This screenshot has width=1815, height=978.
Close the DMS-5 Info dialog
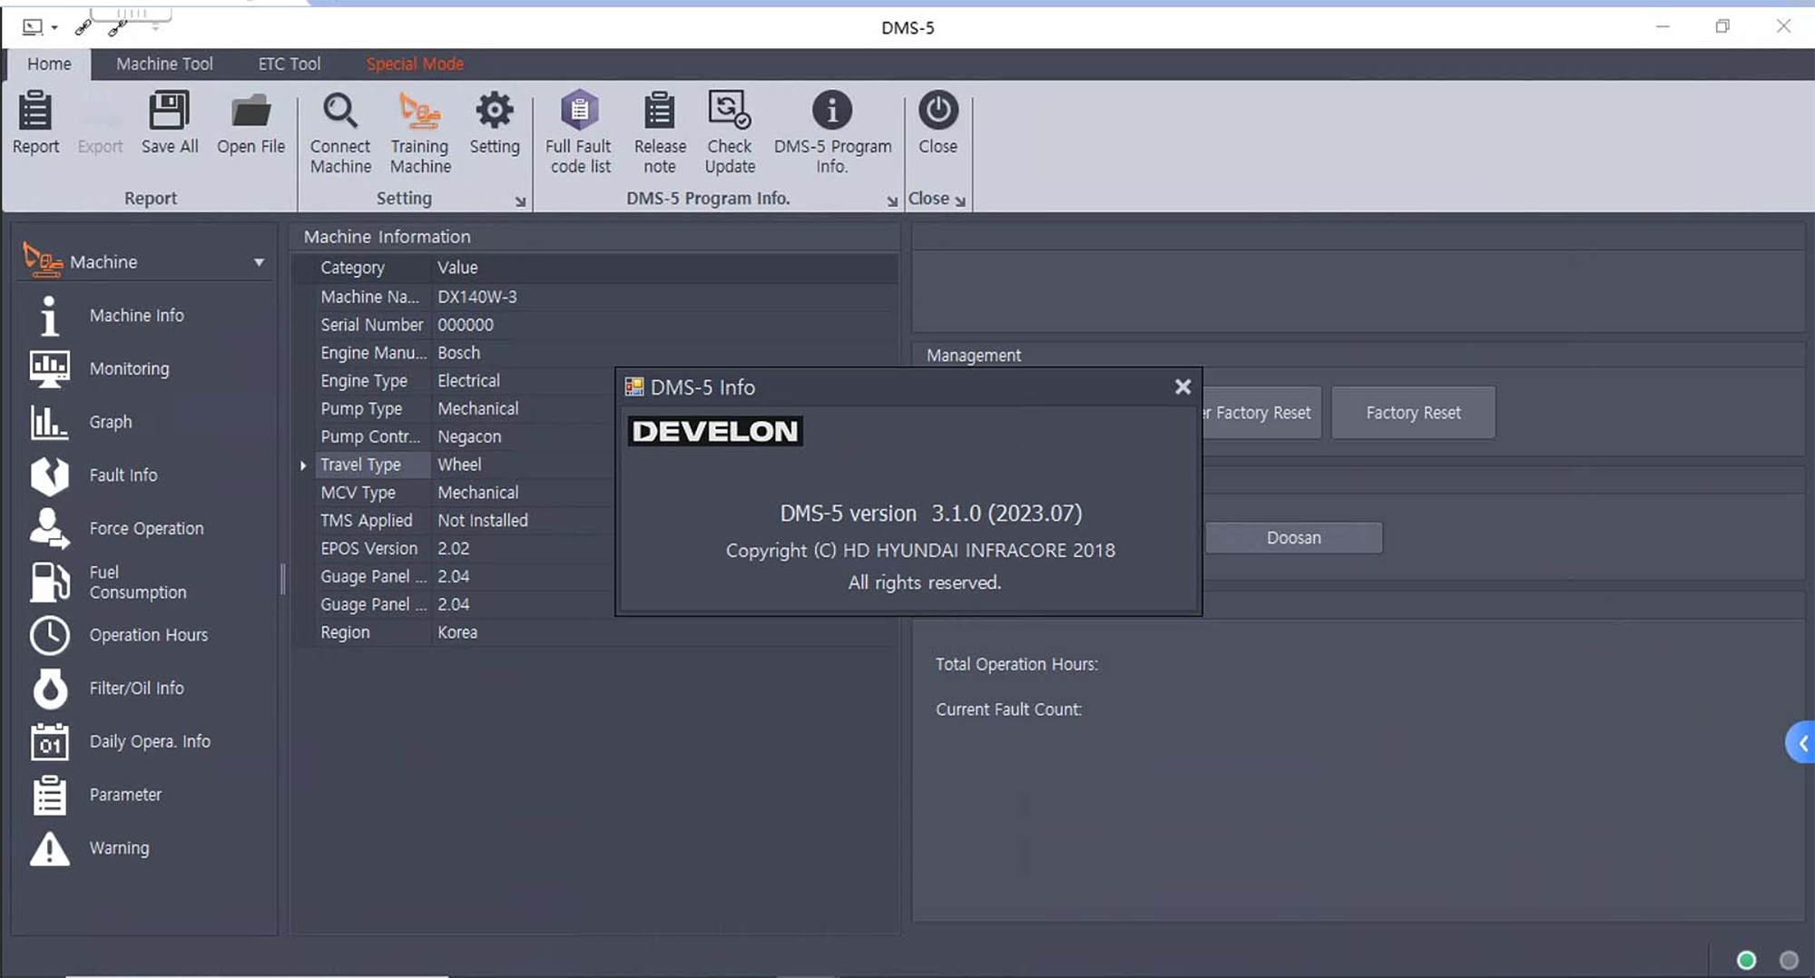click(1182, 387)
